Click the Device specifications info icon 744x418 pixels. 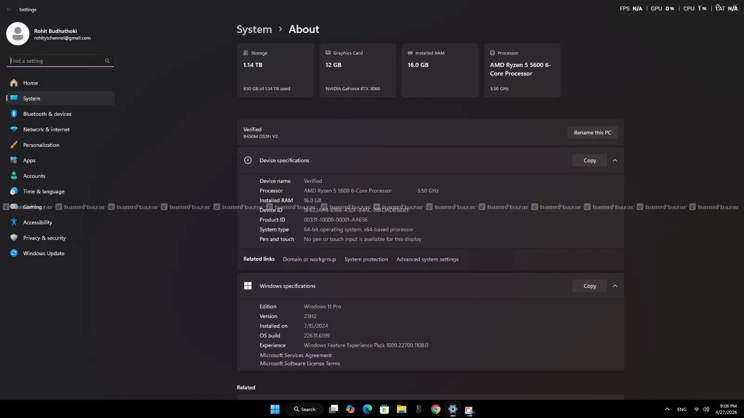[248, 160]
